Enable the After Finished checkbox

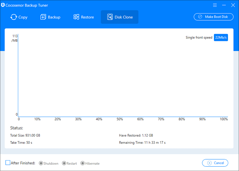coord(8,163)
